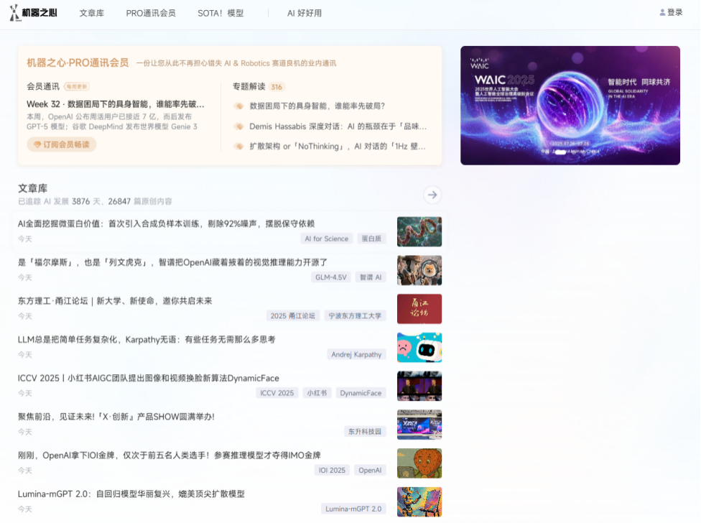Click the carousel indicator on WAIC banner
This screenshot has width=701, height=523.
(x=560, y=152)
